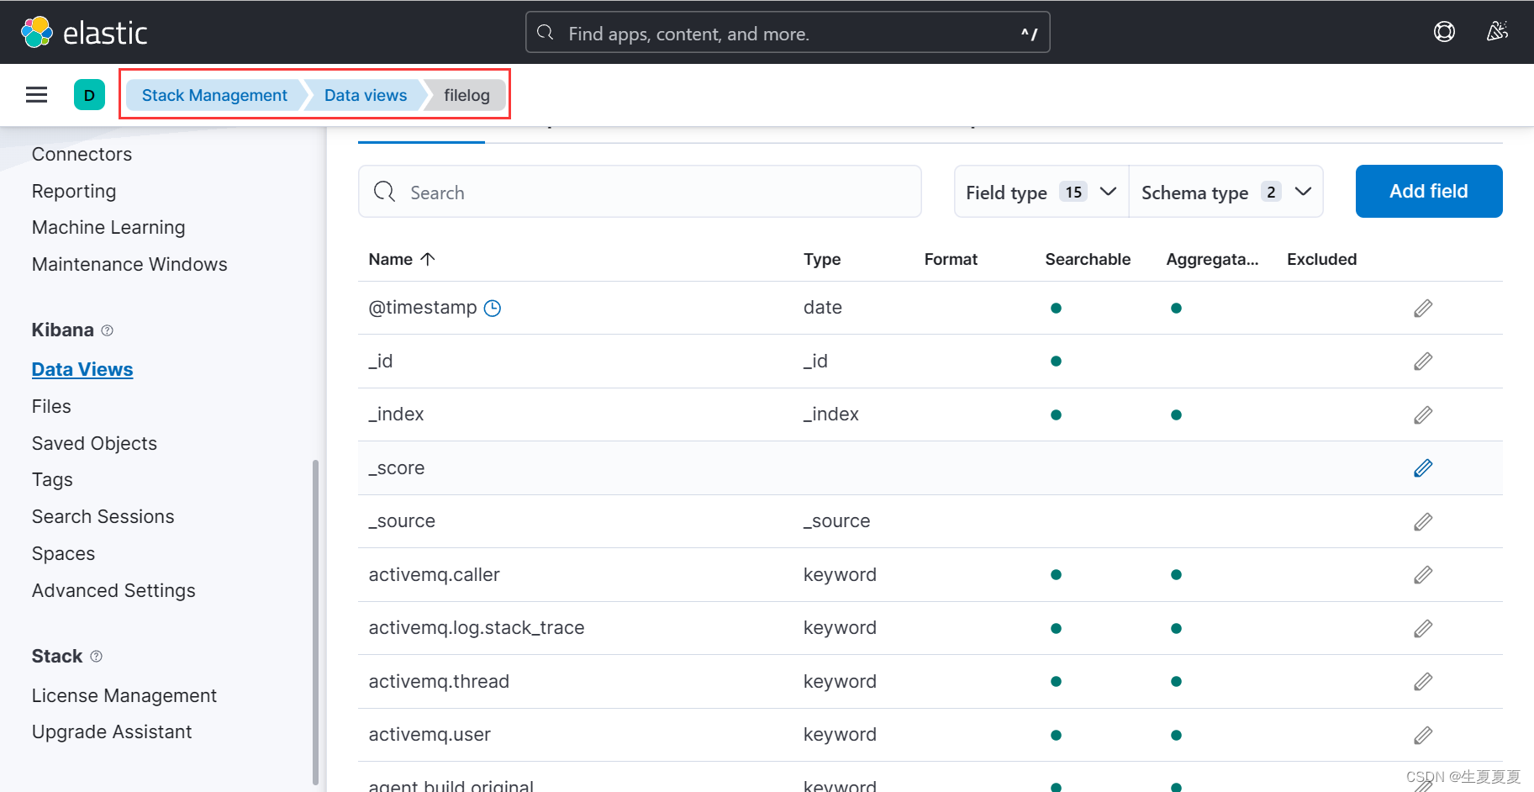The width and height of the screenshot is (1534, 792).
Task: Open Advanced Settings in the sidebar
Action: 113,591
